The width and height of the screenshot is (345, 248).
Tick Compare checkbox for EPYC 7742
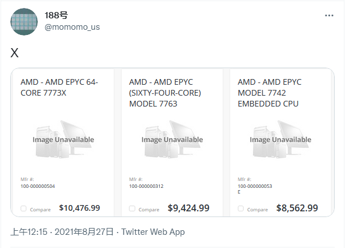[x=241, y=209]
